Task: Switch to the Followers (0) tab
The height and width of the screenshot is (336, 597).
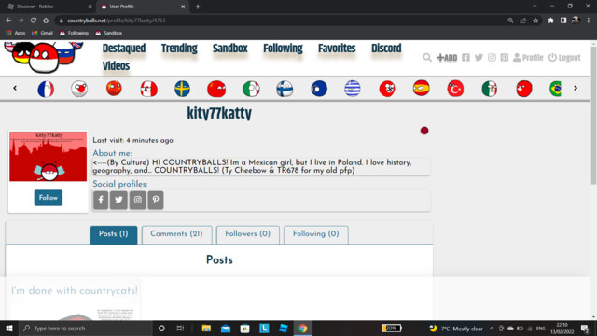Action: (x=247, y=234)
